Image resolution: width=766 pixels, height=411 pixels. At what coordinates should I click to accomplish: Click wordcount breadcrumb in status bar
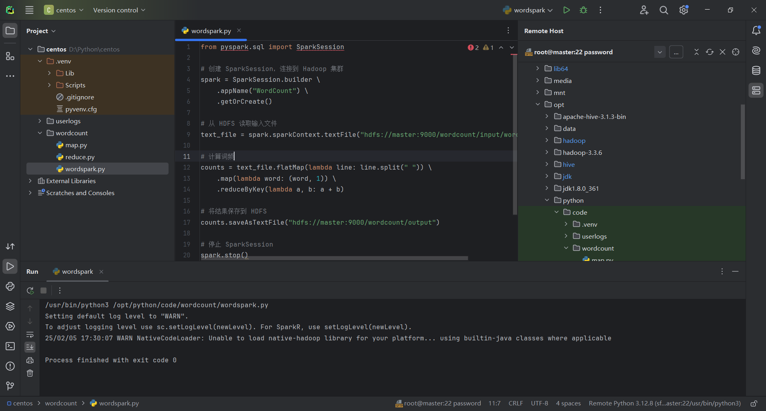coord(61,403)
